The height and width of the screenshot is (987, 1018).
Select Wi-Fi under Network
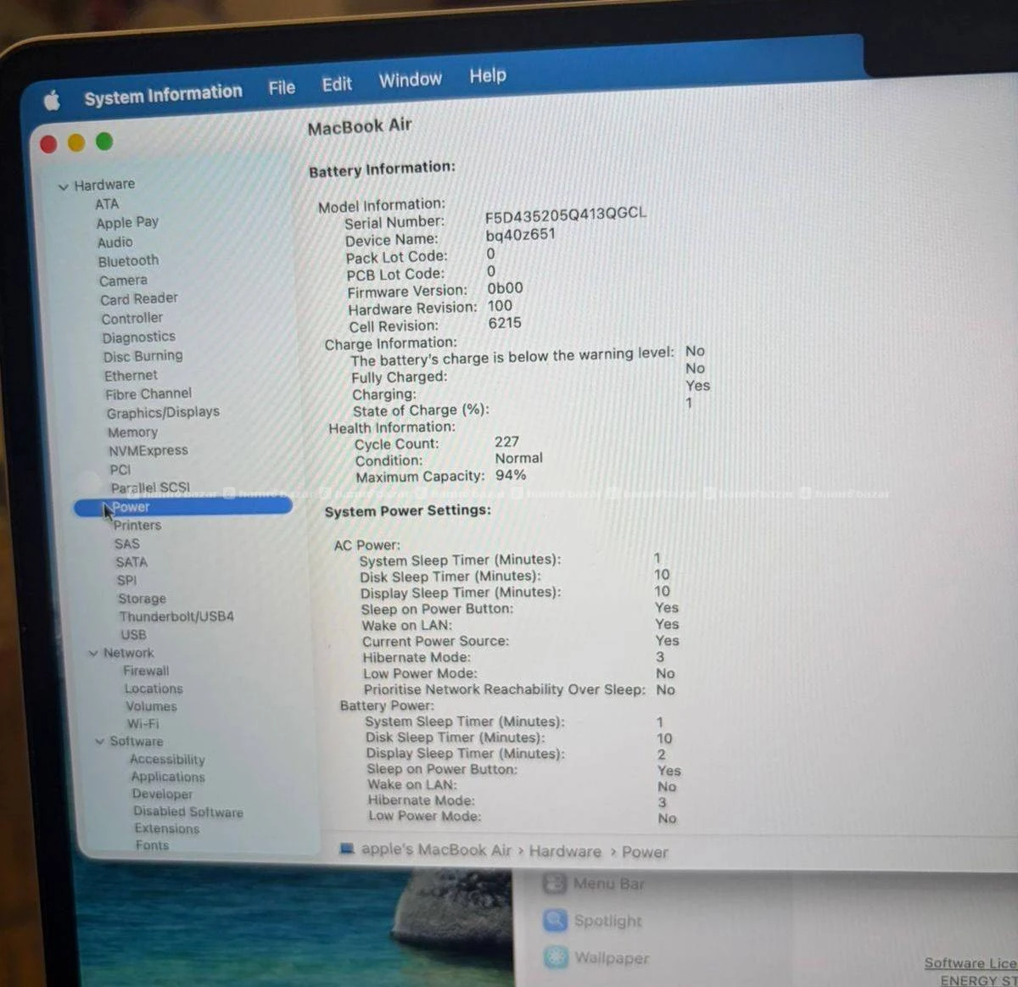click(143, 723)
